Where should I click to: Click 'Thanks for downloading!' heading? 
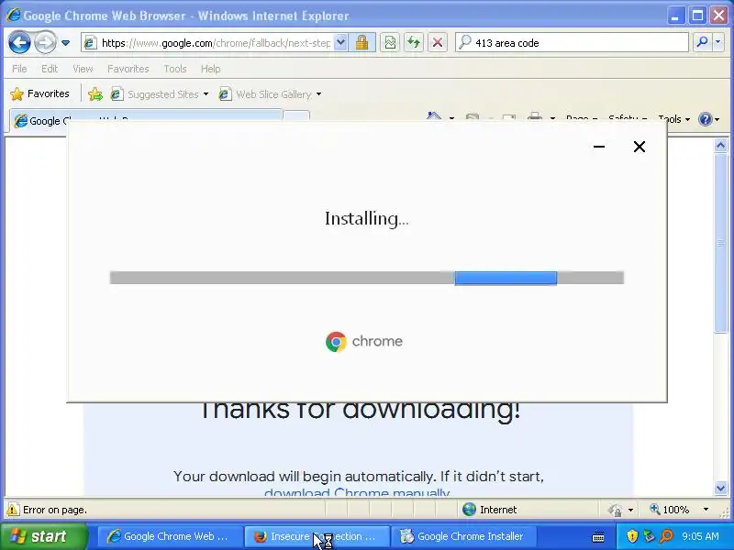(361, 411)
